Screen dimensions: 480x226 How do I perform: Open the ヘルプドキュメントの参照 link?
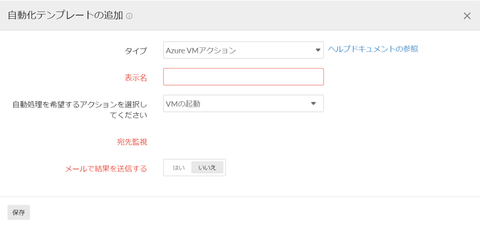[x=373, y=49]
